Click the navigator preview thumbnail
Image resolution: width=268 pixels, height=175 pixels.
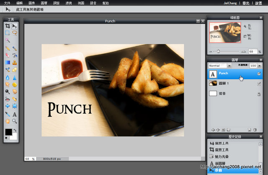[x=225, y=32]
